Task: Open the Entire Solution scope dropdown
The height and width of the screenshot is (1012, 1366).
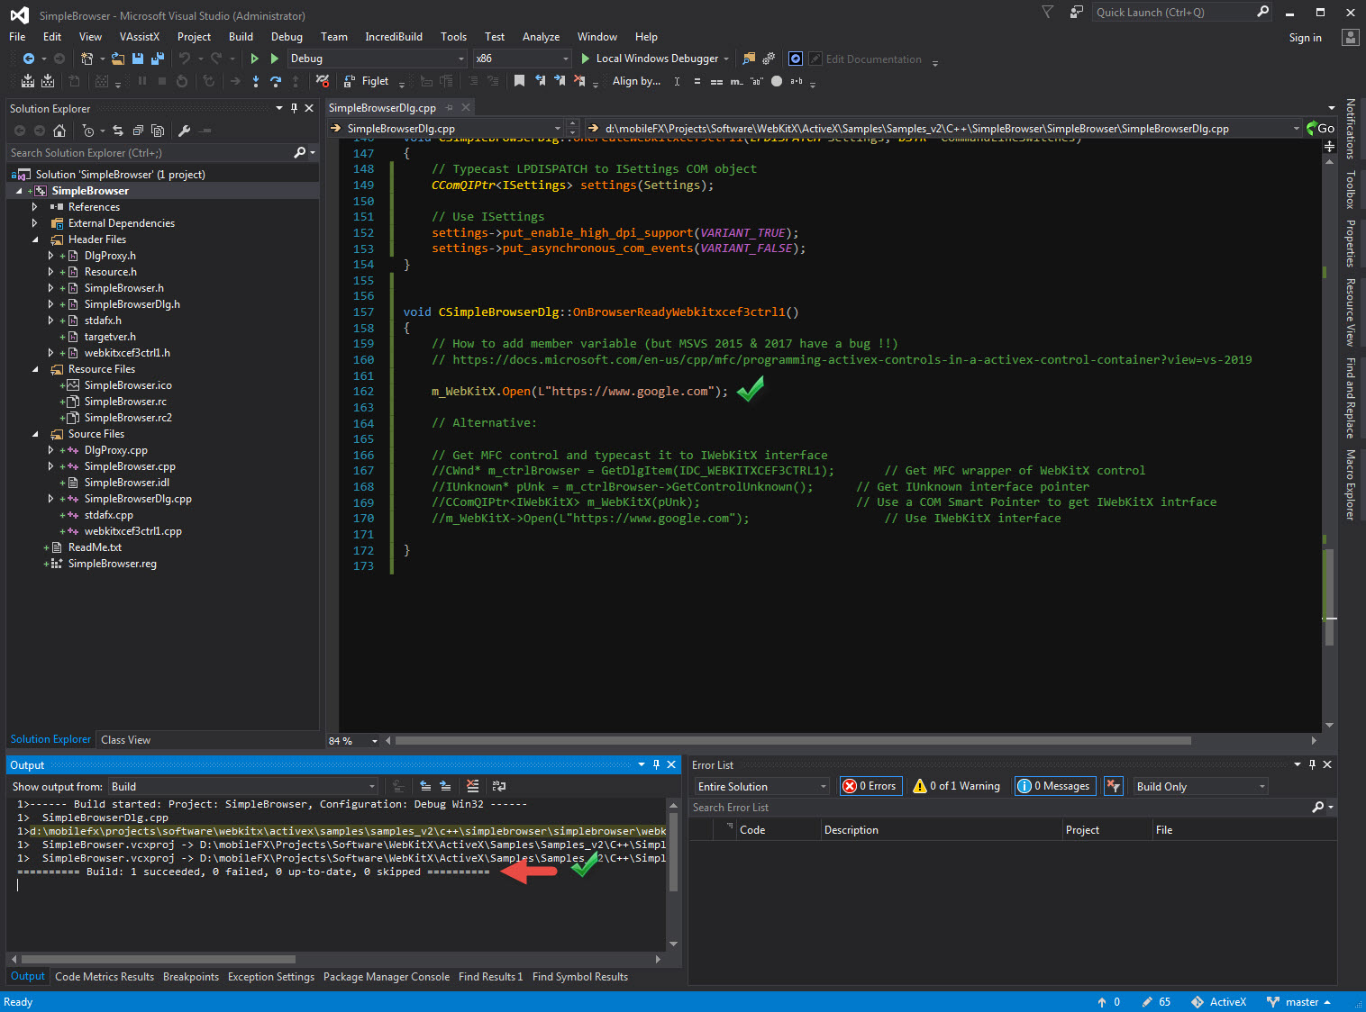Action: (x=762, y=786)
